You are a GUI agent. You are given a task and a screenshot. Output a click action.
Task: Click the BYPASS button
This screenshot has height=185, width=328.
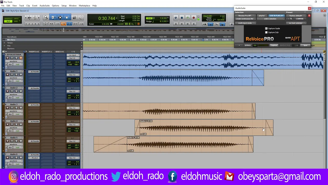click(248, 45)
